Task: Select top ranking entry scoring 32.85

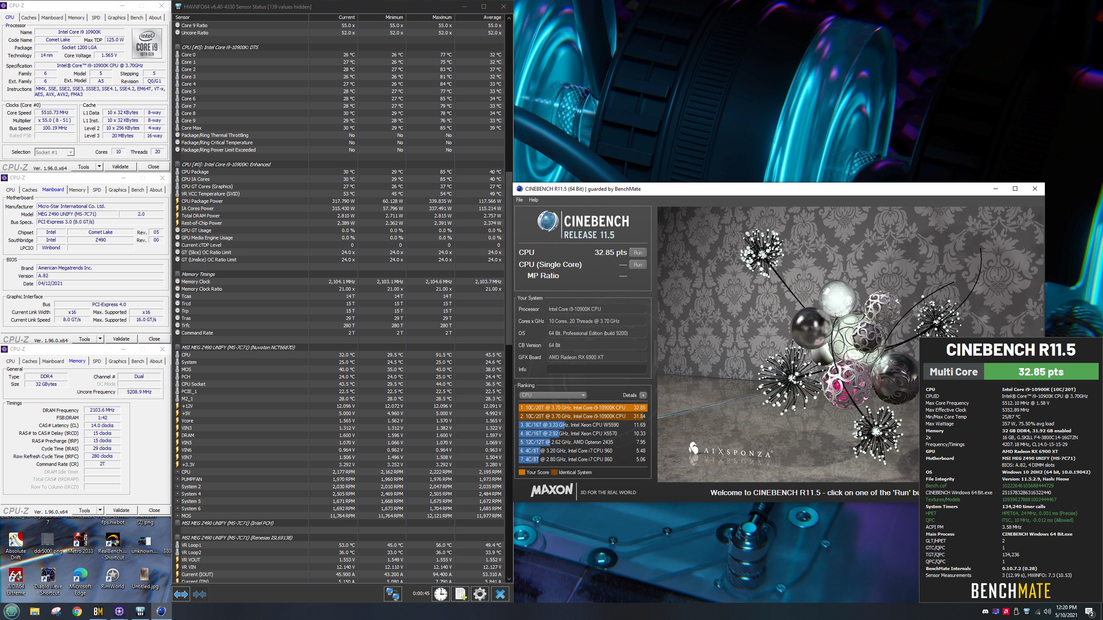Action: pos(583,408)
